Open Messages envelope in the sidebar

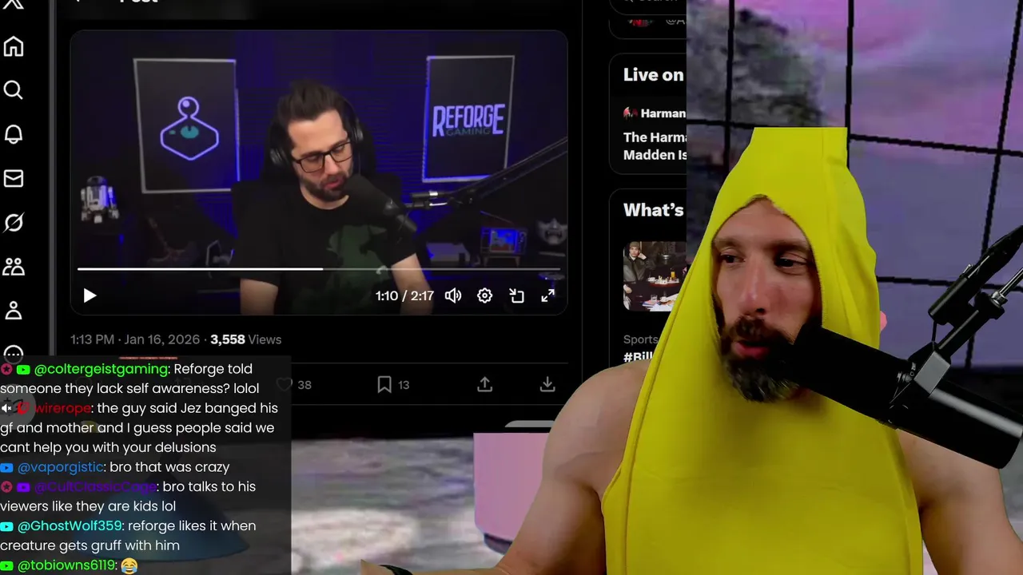[x=14, y=178]
